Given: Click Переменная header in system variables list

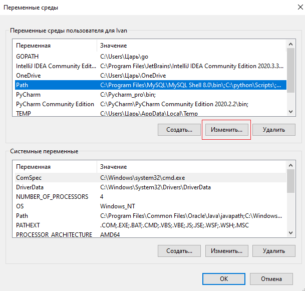Looking at the screenshot, I should coord(56,167).
